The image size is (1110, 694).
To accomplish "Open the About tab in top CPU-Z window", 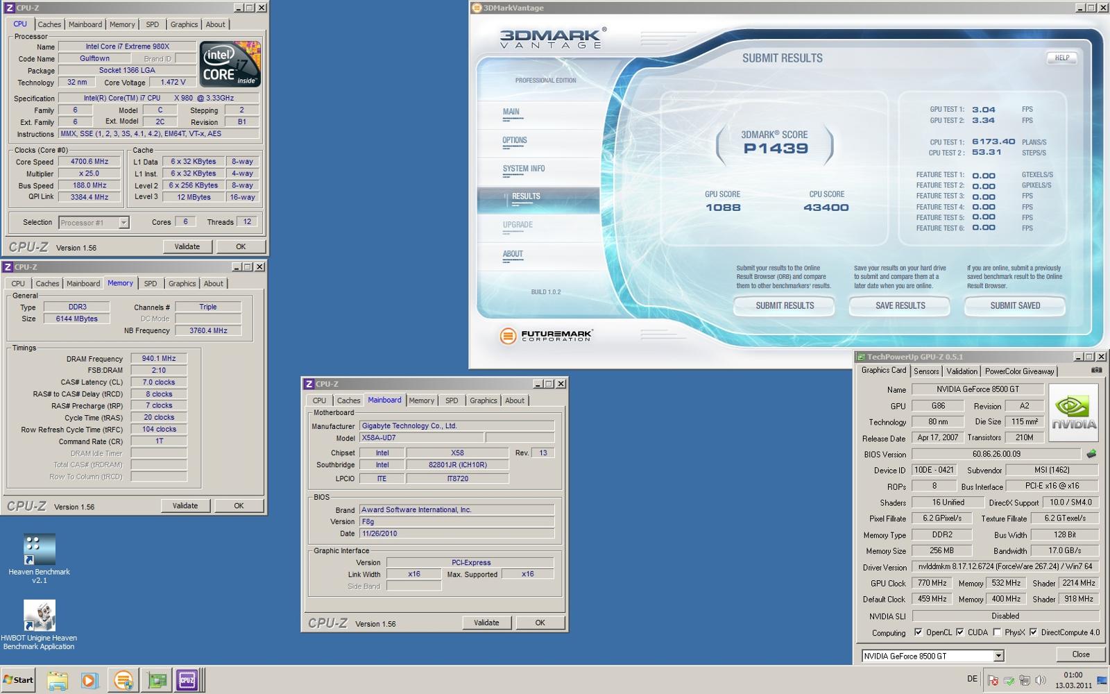I will [x=216, y=24].
